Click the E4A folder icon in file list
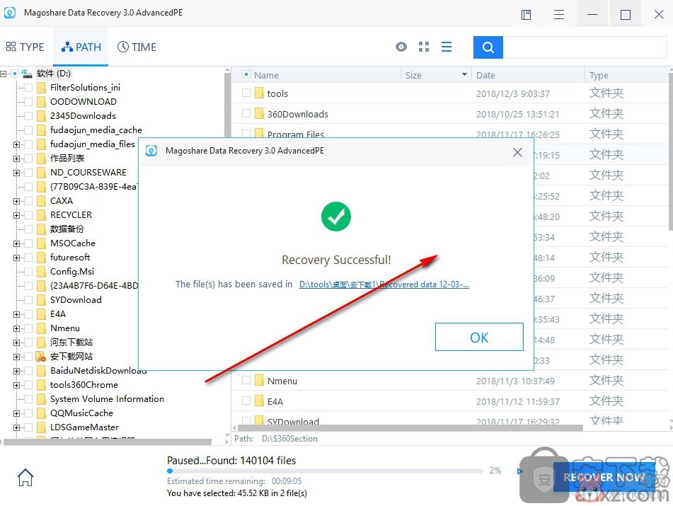Screen dimensions: 673x506 tap(259, 401)
